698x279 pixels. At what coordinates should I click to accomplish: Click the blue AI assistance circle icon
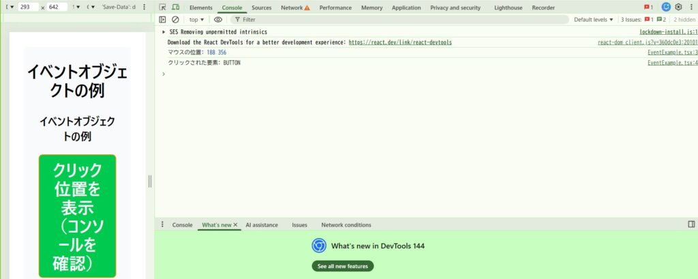666,7
